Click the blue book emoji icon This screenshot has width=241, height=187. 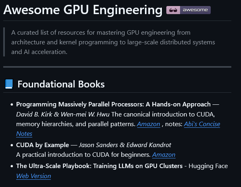pyautogui.click(x=9, y=84)
